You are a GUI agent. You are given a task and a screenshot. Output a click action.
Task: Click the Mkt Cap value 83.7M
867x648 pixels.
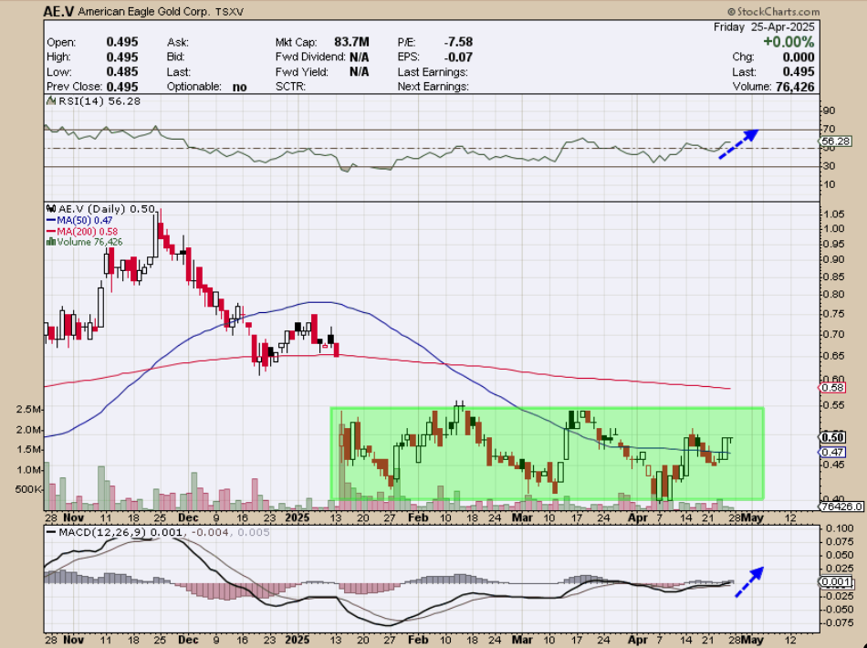pyautogui.click(x=351, y=42)
